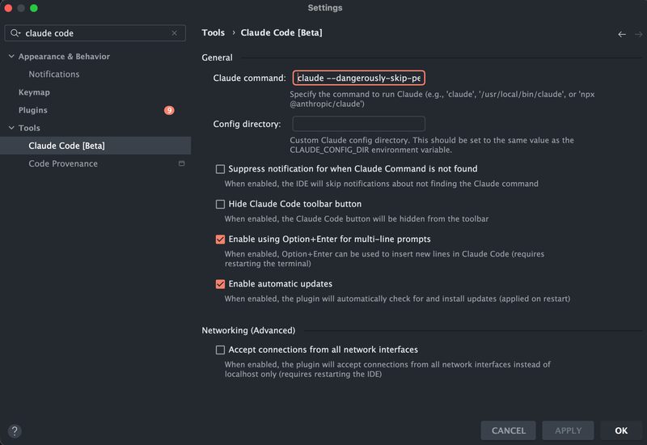Collapse the Appearance & Behavior section

tap(11, 57)
